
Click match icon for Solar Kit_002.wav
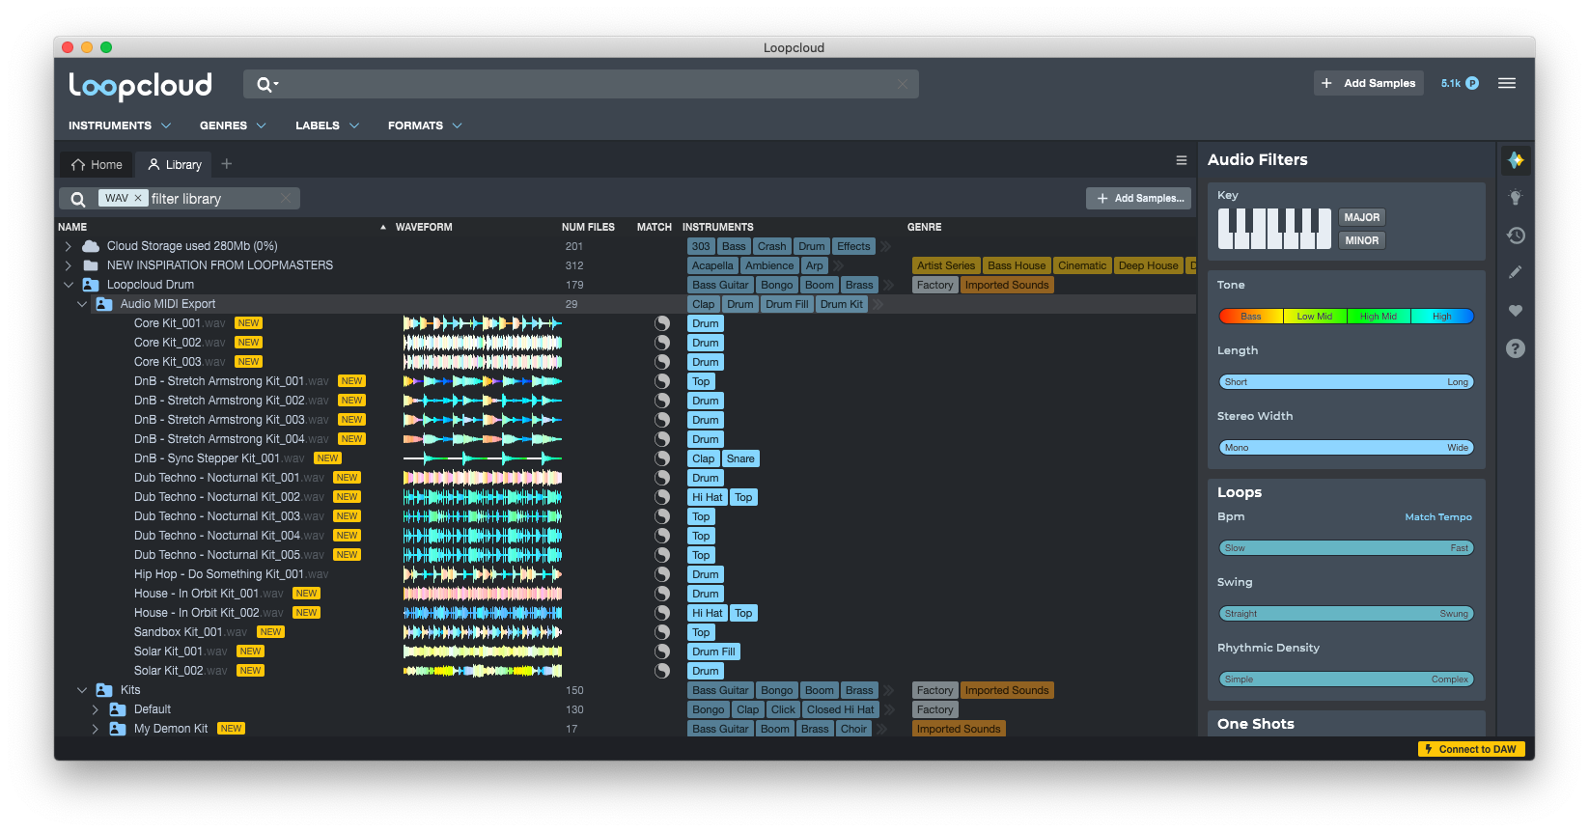pos(662,671)
